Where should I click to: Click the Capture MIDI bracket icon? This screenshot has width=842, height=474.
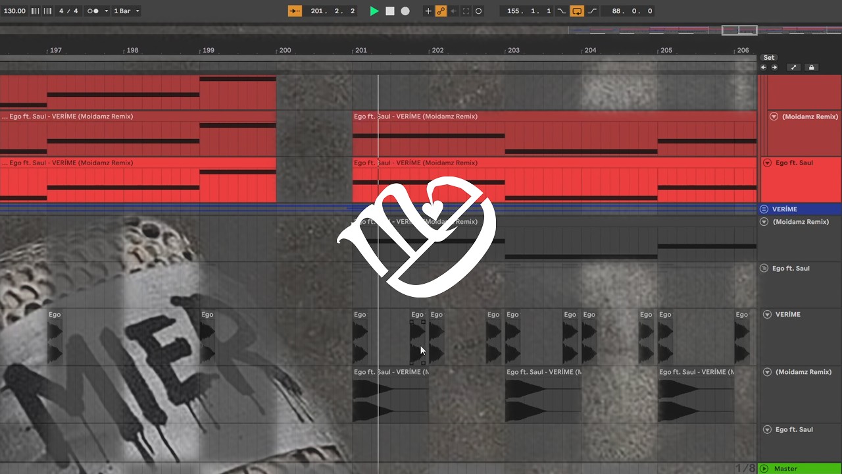466,11
